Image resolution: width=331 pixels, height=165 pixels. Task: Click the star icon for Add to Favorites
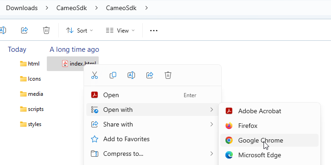pos(95,139)
